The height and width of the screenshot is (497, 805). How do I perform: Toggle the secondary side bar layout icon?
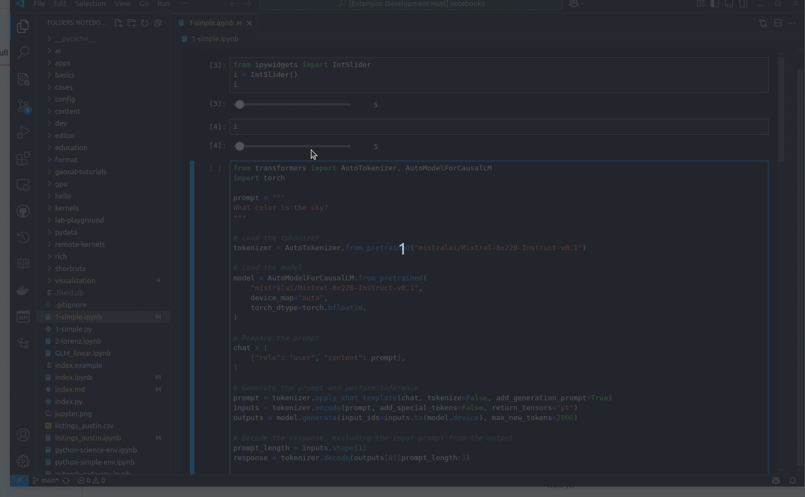(x=743, y=4)
